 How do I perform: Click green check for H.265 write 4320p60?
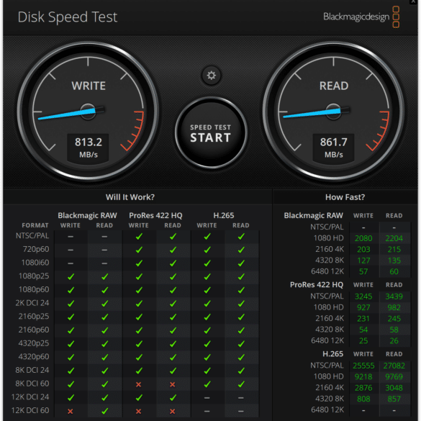tap(207, 357)
